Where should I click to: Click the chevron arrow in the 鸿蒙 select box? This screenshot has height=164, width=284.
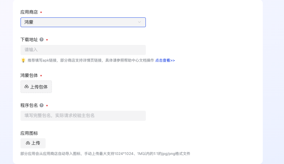tap(139, 22)
